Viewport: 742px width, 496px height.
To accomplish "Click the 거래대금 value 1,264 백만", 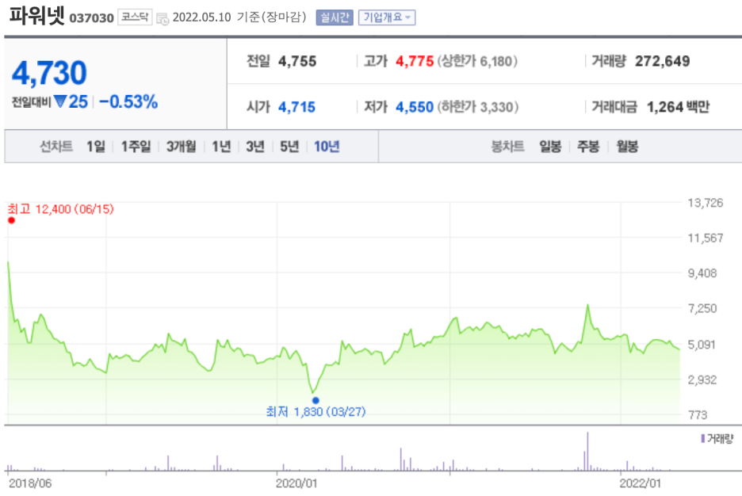I will coord(678,107).
